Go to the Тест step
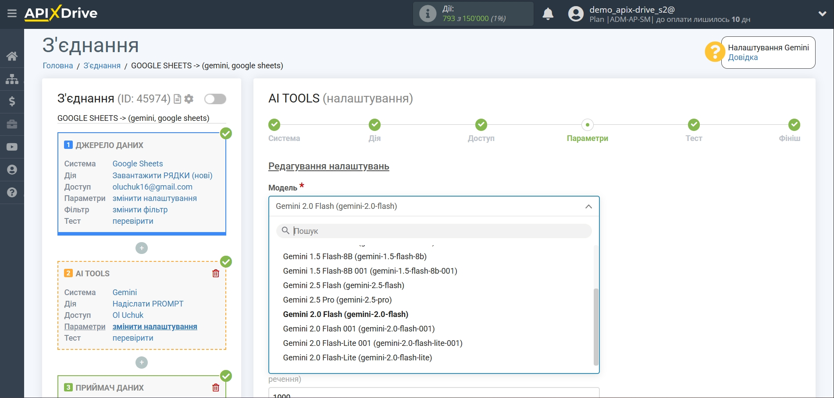834x398 pixels. (694, 125)
